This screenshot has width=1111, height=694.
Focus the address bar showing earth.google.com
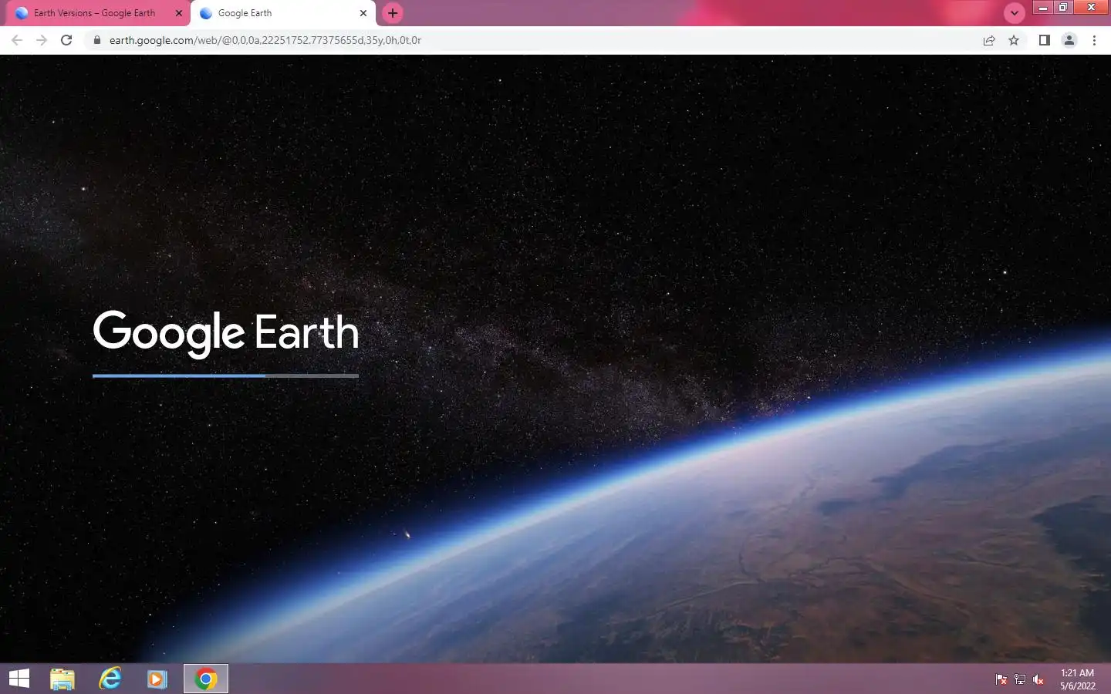[532, 40]
